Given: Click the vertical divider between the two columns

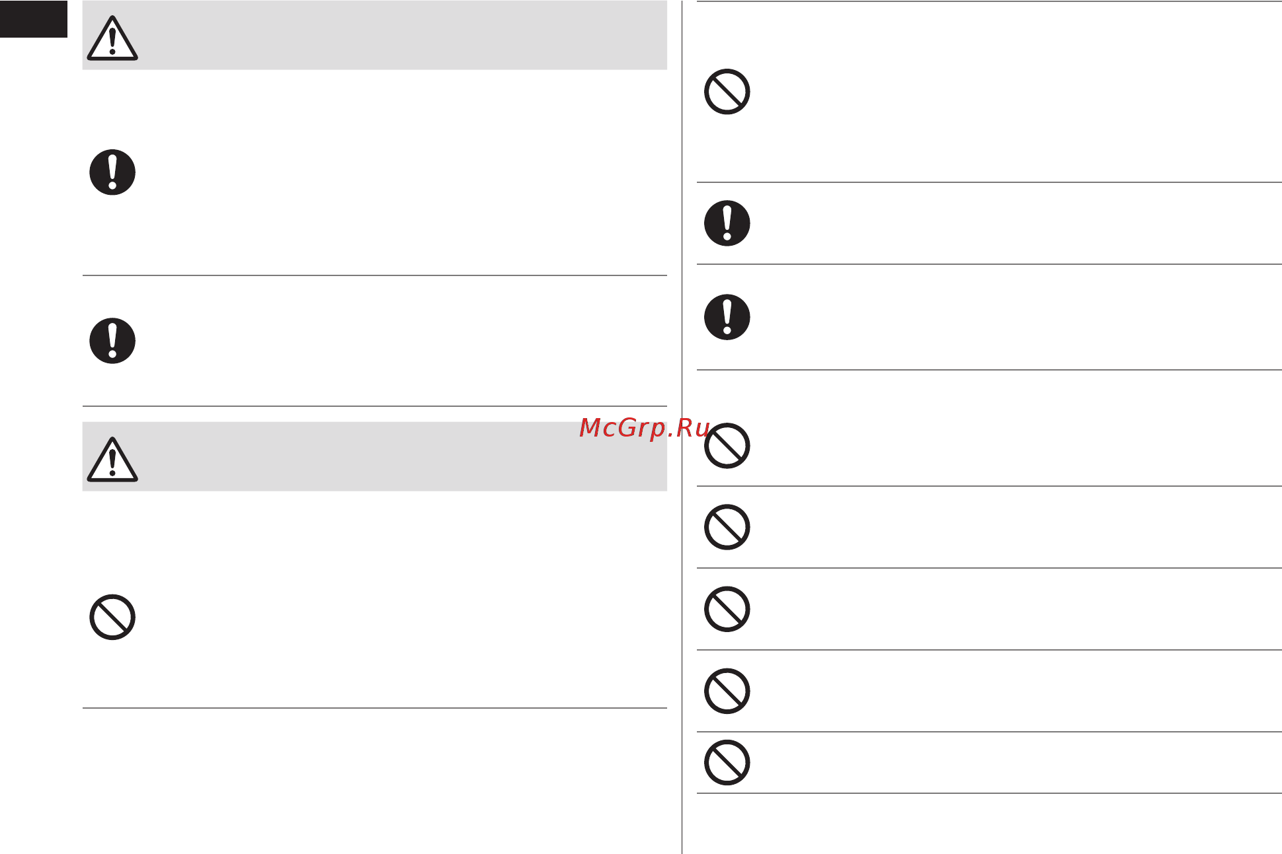Looking at the screenshot, I should point(682,427).
